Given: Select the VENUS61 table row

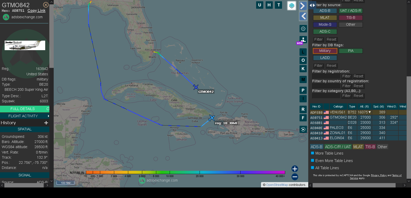Looking at the screenshot, I should [x=358, y=112].
